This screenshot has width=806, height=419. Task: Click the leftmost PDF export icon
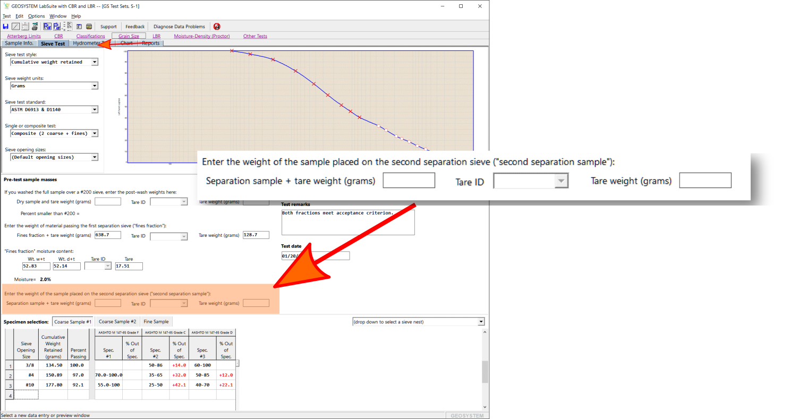pos(47,27)
